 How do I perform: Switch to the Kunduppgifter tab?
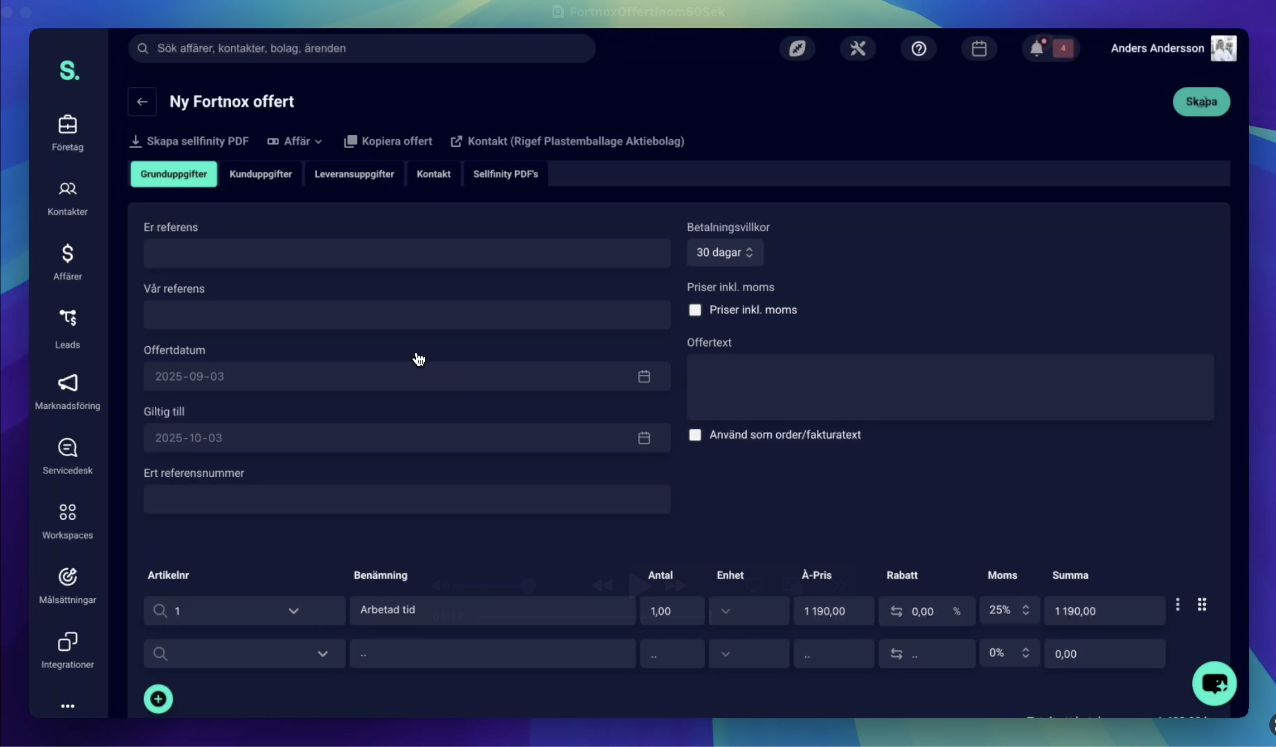point(261,173)
